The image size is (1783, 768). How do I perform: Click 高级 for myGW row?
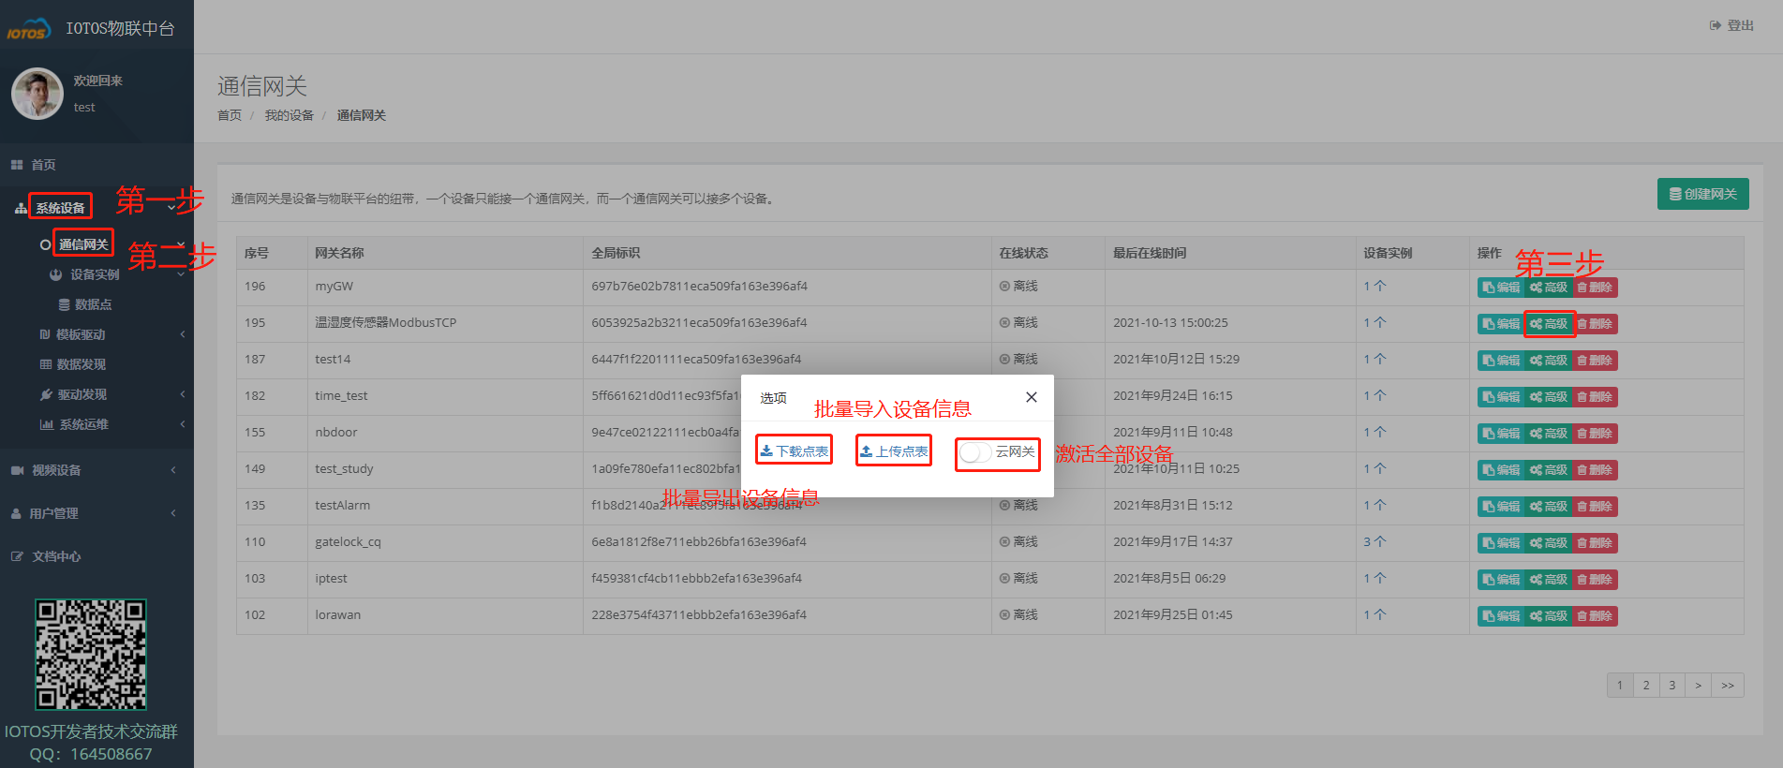[1549, 288]
